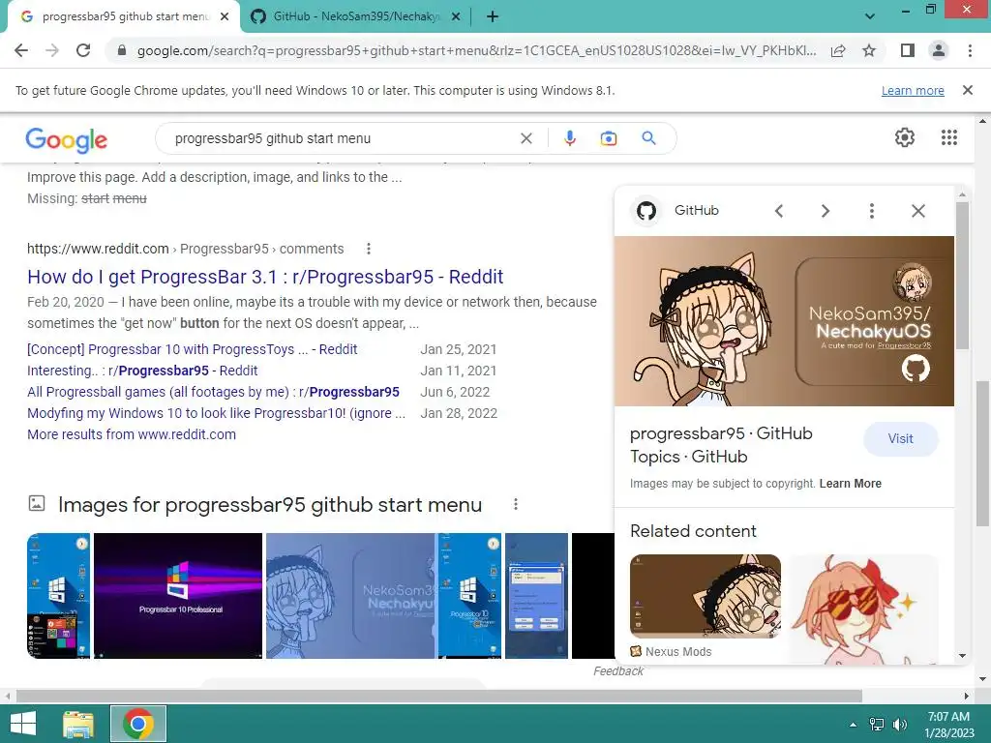Open a new Chrome tab
Viewport: 991px width, 743px height.
tap(493, 16)
